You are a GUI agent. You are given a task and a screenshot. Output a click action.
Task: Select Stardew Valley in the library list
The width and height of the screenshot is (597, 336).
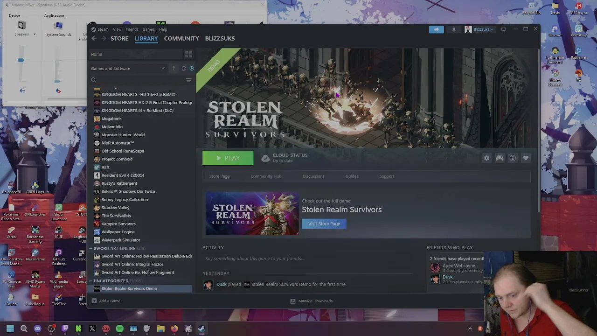tap(115, 208)
